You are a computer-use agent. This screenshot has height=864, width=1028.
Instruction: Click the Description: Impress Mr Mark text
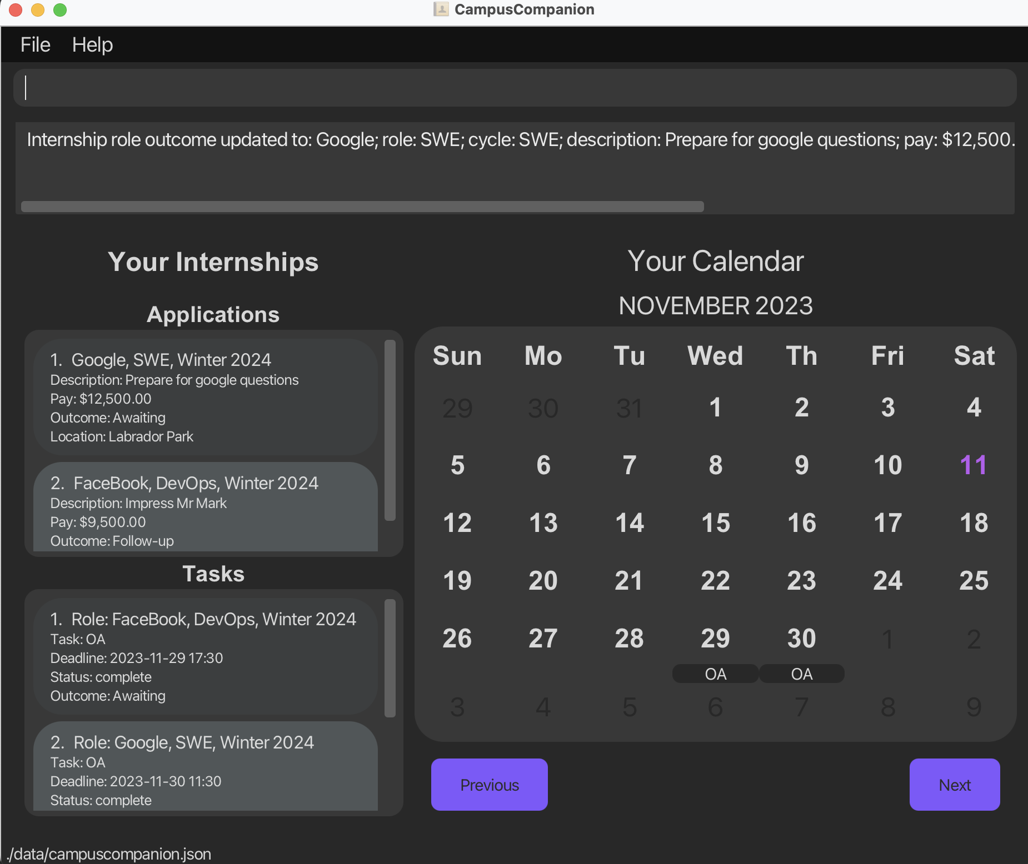pyautogui.click(x=138, y=504)
